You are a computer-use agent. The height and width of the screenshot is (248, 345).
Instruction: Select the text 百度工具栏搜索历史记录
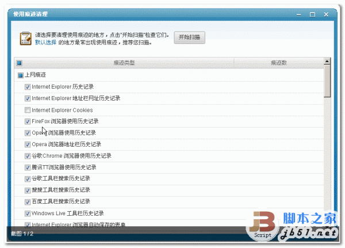click(x=61, y=201)
